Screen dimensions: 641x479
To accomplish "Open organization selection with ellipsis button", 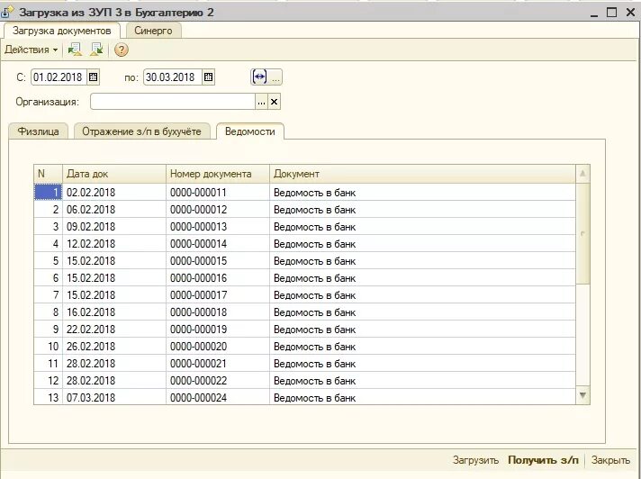I will (x=261, y=102).
